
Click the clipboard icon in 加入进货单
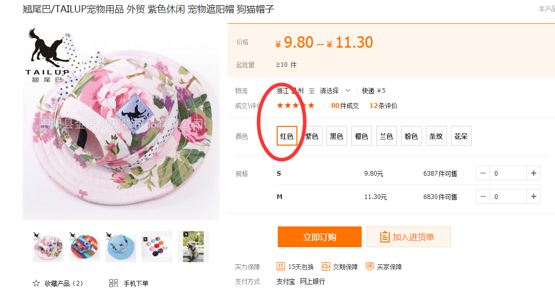pyautogui.click(x=385, y=237)
